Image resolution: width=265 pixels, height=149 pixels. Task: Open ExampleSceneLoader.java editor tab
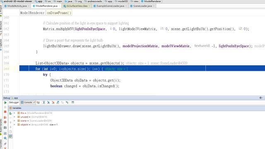(110, 6)
